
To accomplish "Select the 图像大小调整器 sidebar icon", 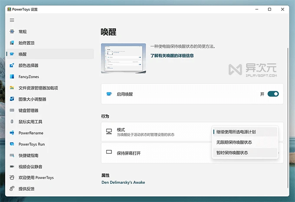I will click(x=12, y=99).
